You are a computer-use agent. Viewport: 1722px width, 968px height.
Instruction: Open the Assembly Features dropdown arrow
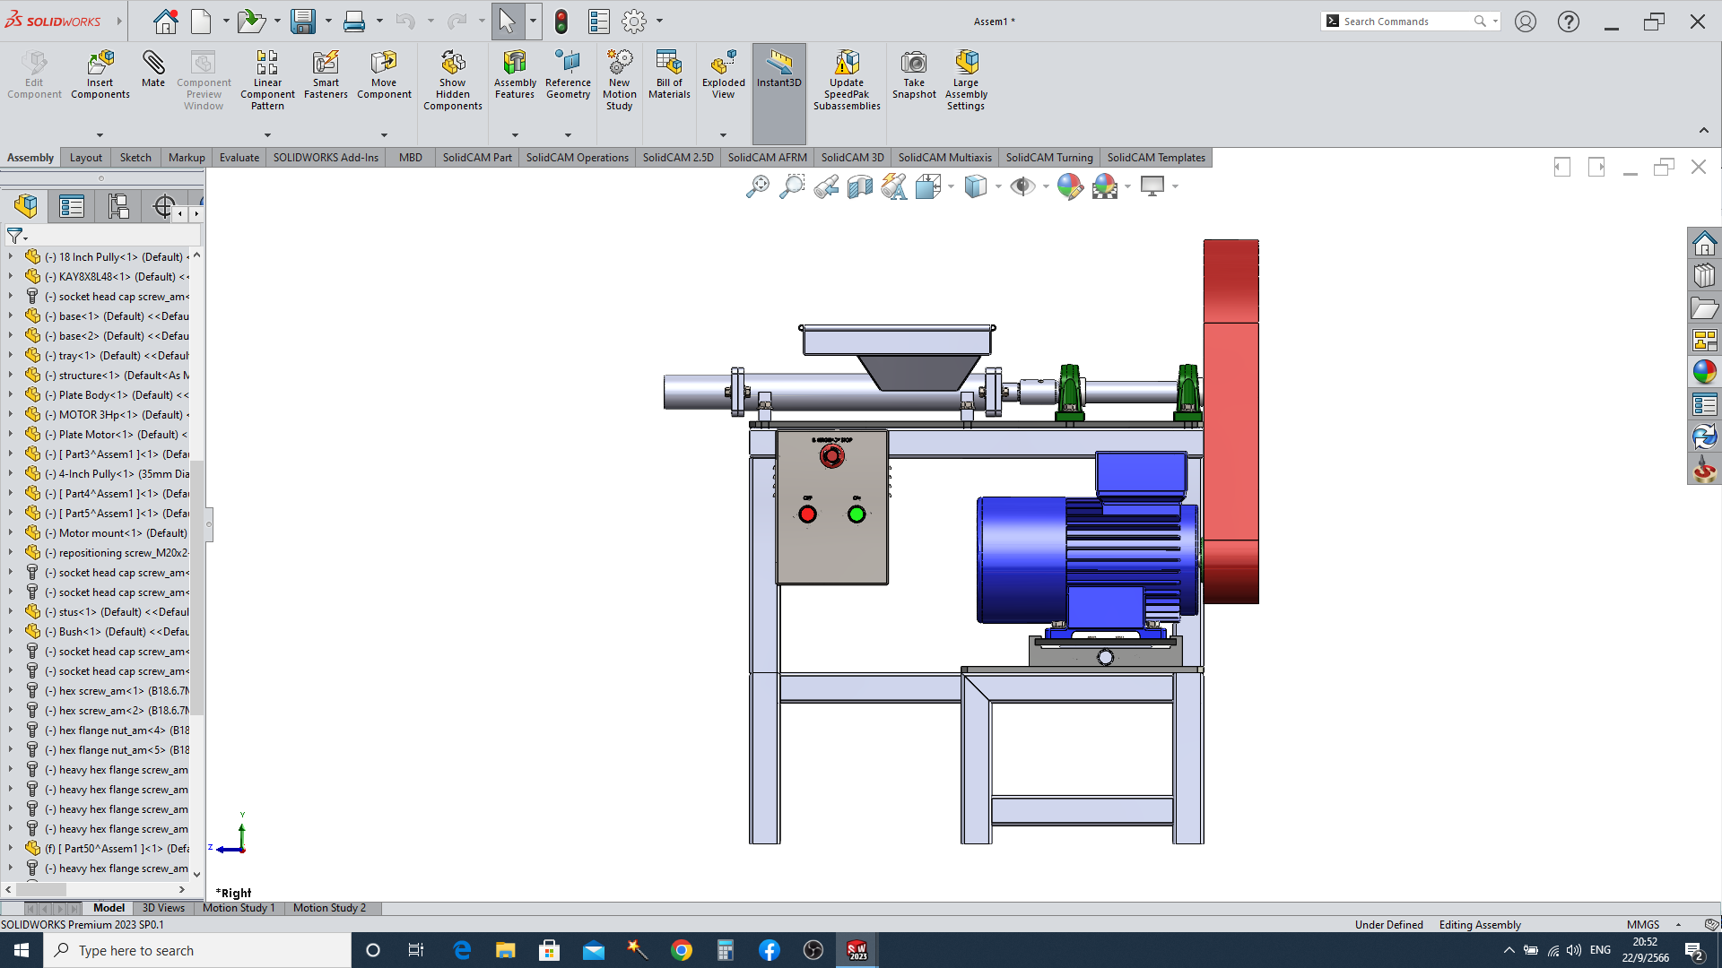pos(515,135)
